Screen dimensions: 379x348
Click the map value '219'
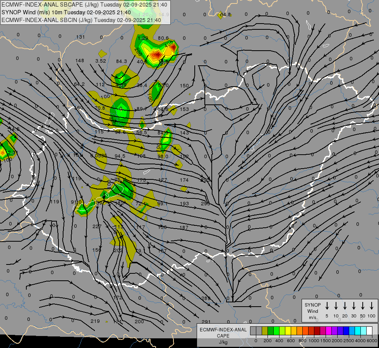(95, 321)
